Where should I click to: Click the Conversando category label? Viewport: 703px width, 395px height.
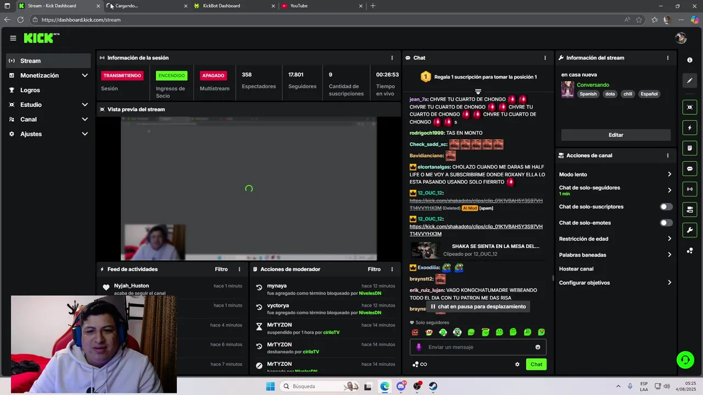(x=593, y=85)
